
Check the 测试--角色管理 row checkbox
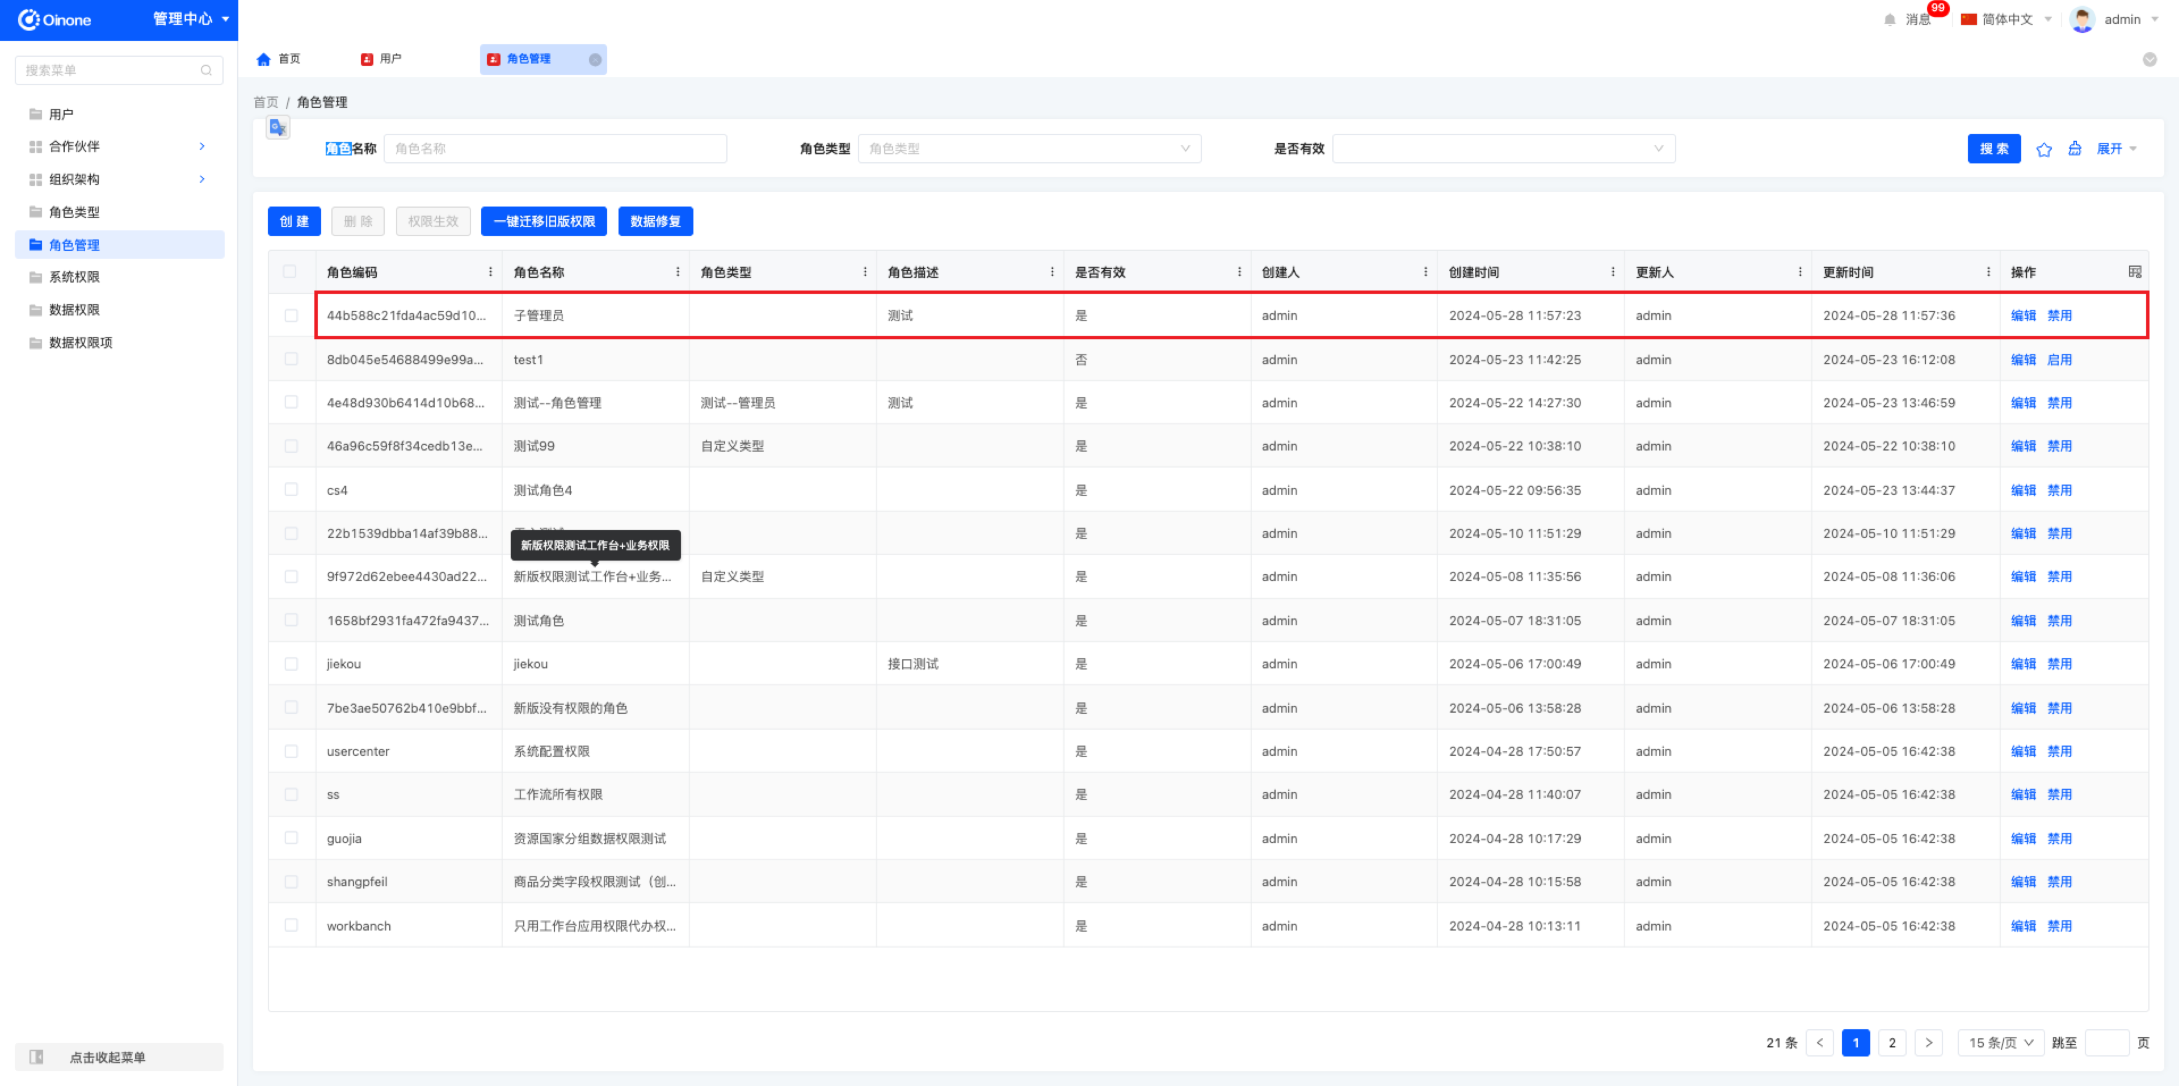(291, 403)
